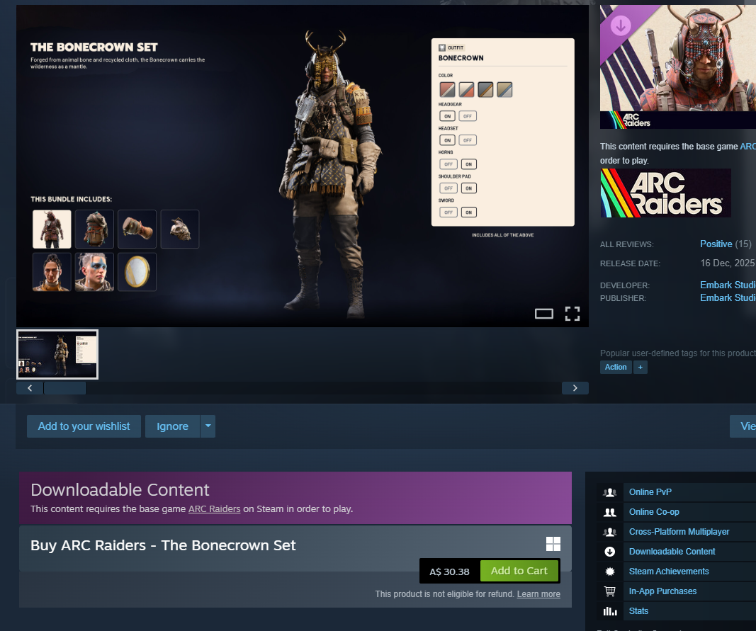The width and height of the screenshot is (756, 631).
Task: Click the Online Co-op feature icon
Action: [x=610, y=512]
